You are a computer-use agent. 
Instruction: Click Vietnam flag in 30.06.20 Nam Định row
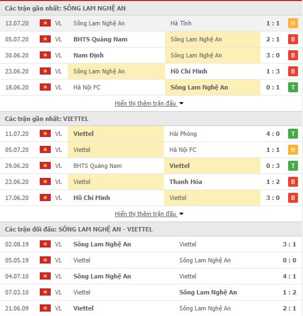[x=45, y=55]
